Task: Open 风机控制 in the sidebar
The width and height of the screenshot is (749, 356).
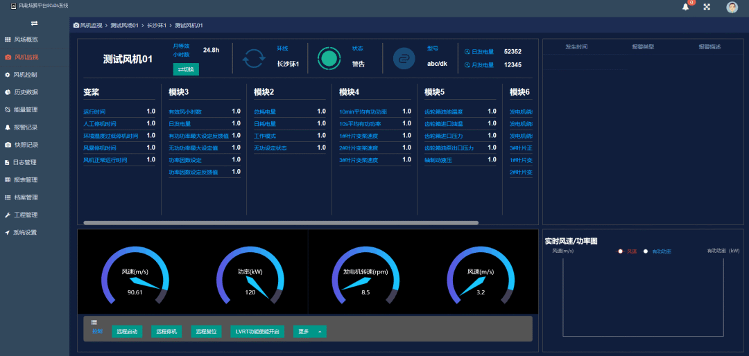Action: (26, 74)
